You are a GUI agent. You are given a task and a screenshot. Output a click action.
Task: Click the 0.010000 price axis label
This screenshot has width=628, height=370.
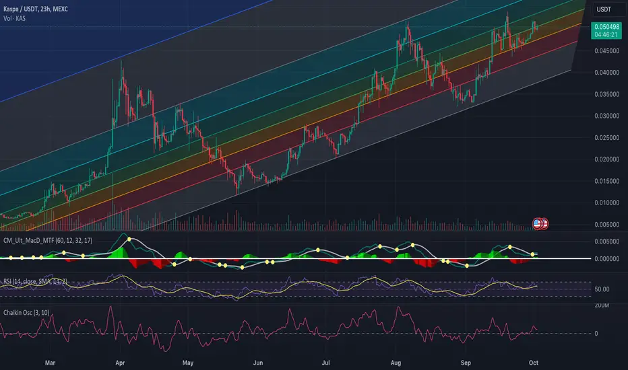pos(606,202)
